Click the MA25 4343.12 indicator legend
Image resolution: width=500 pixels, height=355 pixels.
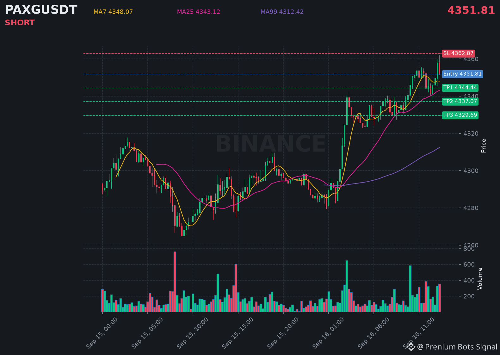click(199, 12)
